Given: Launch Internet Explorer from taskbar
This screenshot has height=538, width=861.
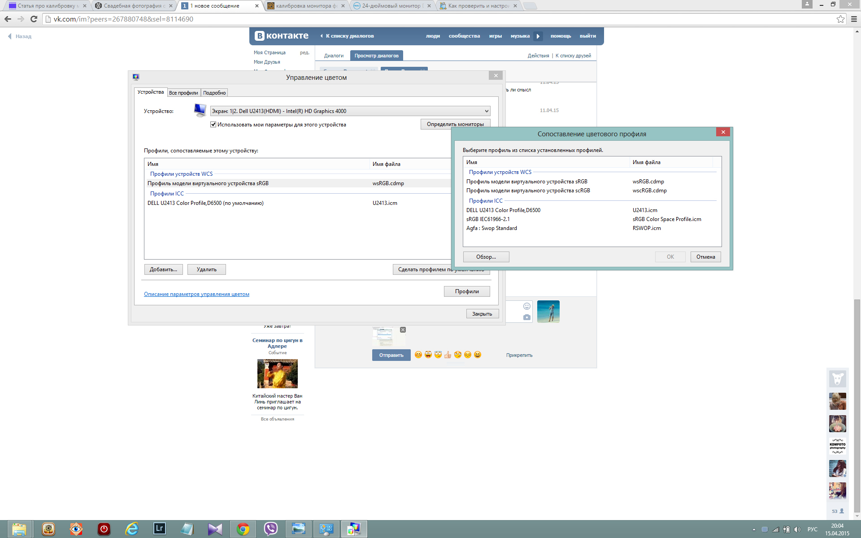Looking at the screenshot, I should [x=131, y=529].
